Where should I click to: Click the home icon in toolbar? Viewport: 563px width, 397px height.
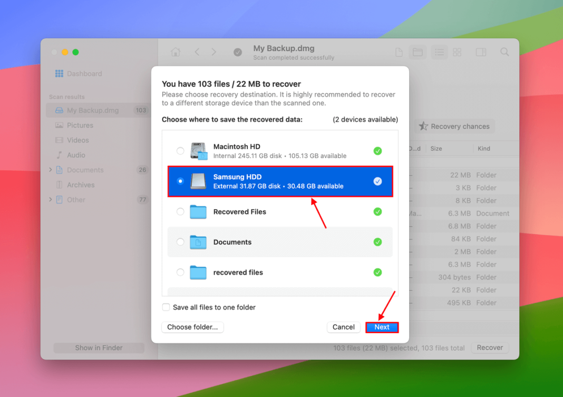point(175,52)
